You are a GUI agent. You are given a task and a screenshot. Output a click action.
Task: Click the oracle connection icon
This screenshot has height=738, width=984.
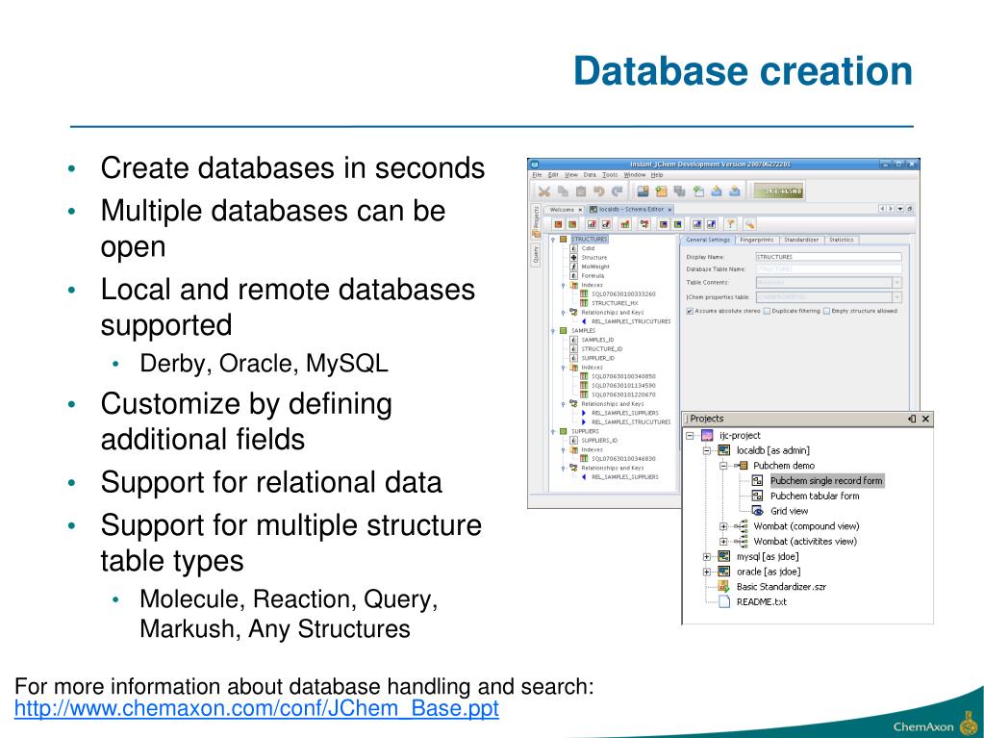tap(723, 572)
